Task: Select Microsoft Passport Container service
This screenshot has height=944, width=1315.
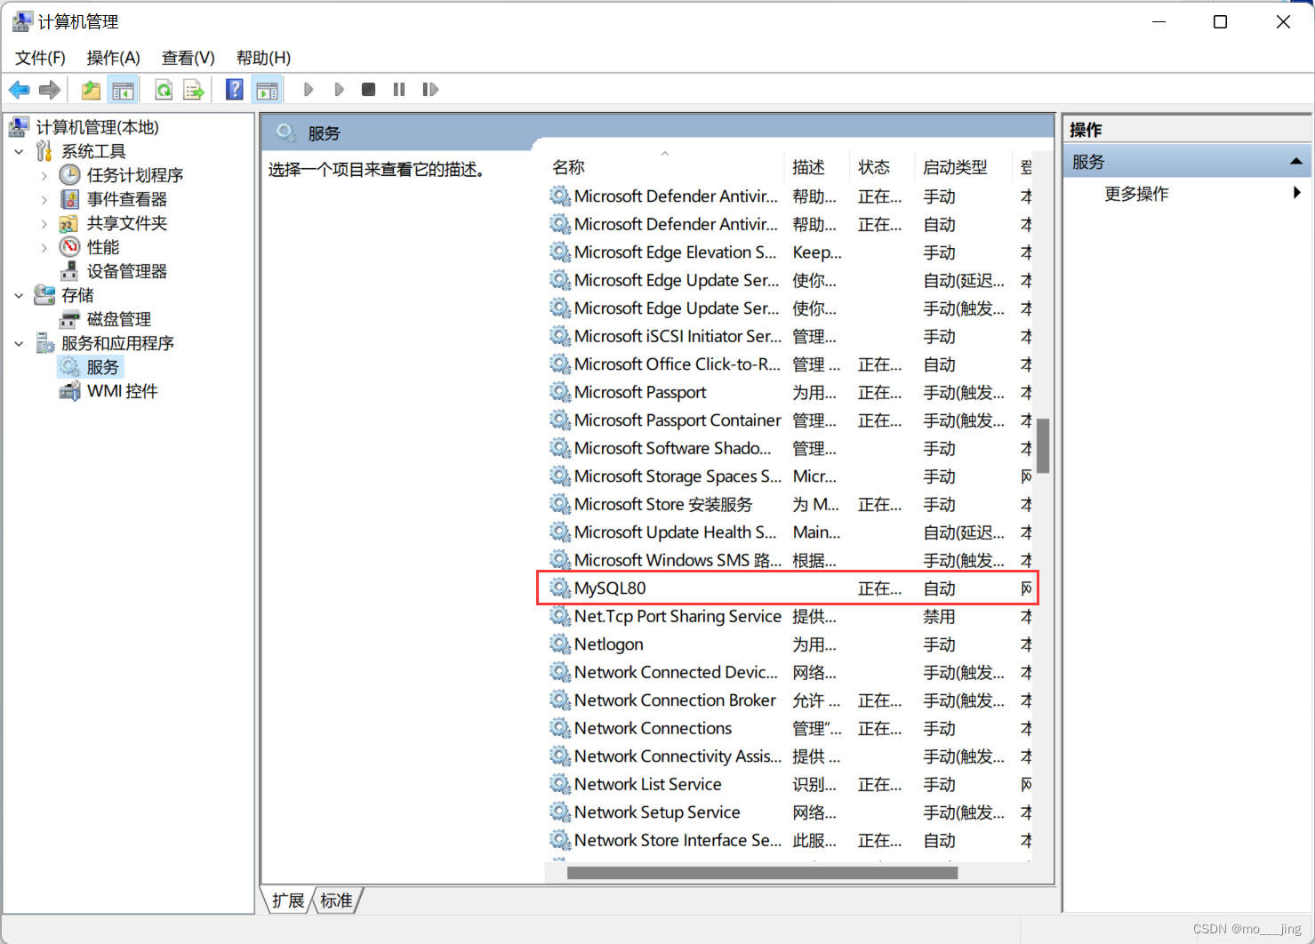Action: (788, 420)
